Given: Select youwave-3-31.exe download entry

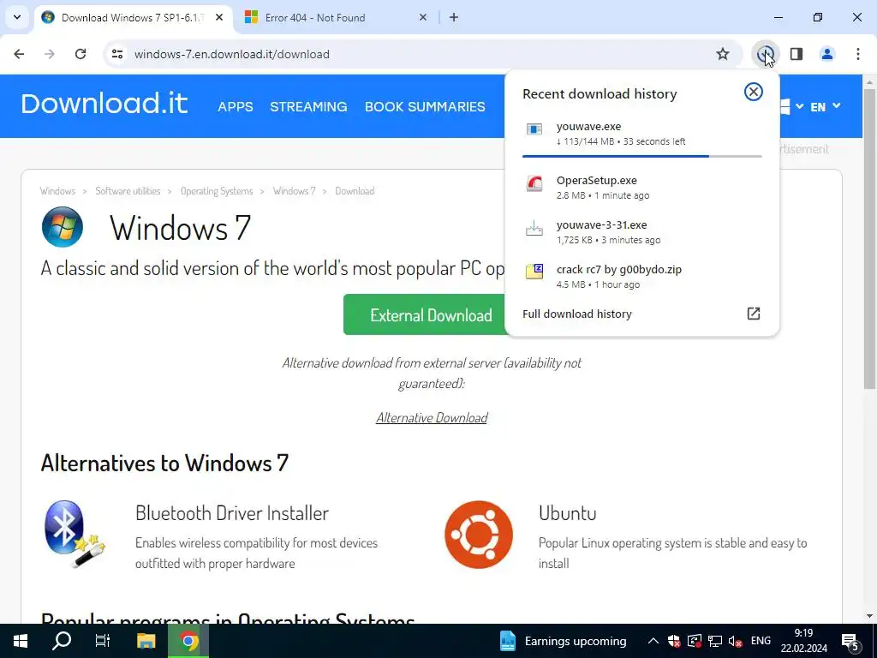Looking at the screenshot, I should pyautogui.click(x=641, y=231).
